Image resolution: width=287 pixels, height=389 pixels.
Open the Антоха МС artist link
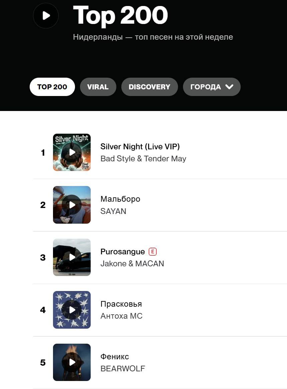tap(121, 316)
